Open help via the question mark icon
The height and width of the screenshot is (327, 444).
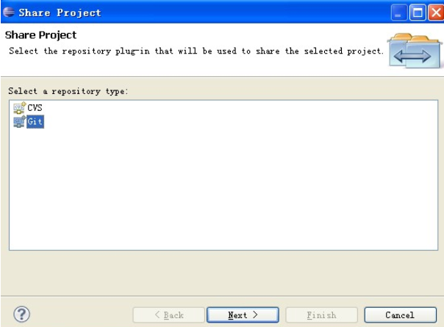point(21,315)
